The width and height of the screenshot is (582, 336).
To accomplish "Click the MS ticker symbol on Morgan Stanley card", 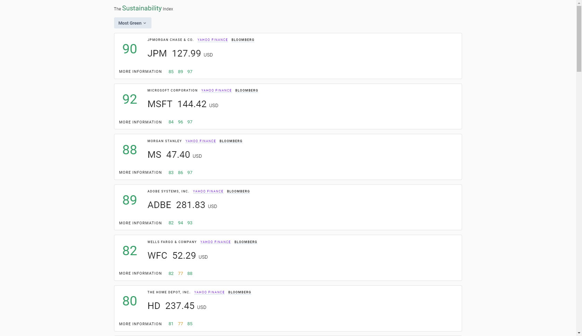I will pyautogui.click(x=154, y=155).
